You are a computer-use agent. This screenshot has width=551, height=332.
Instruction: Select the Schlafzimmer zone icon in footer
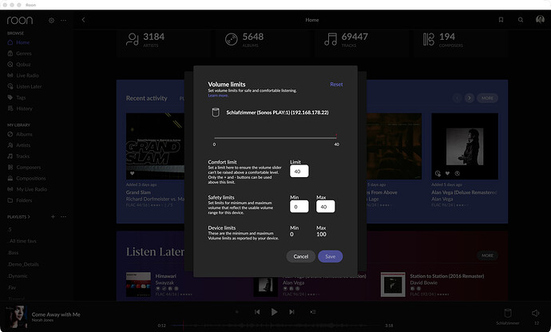pos(507,313)
